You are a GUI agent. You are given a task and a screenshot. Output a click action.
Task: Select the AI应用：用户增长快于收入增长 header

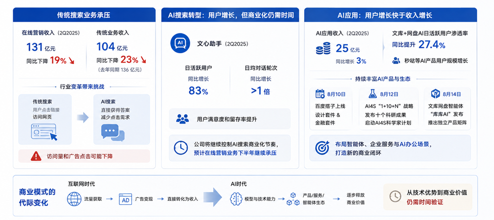point(390,15)
